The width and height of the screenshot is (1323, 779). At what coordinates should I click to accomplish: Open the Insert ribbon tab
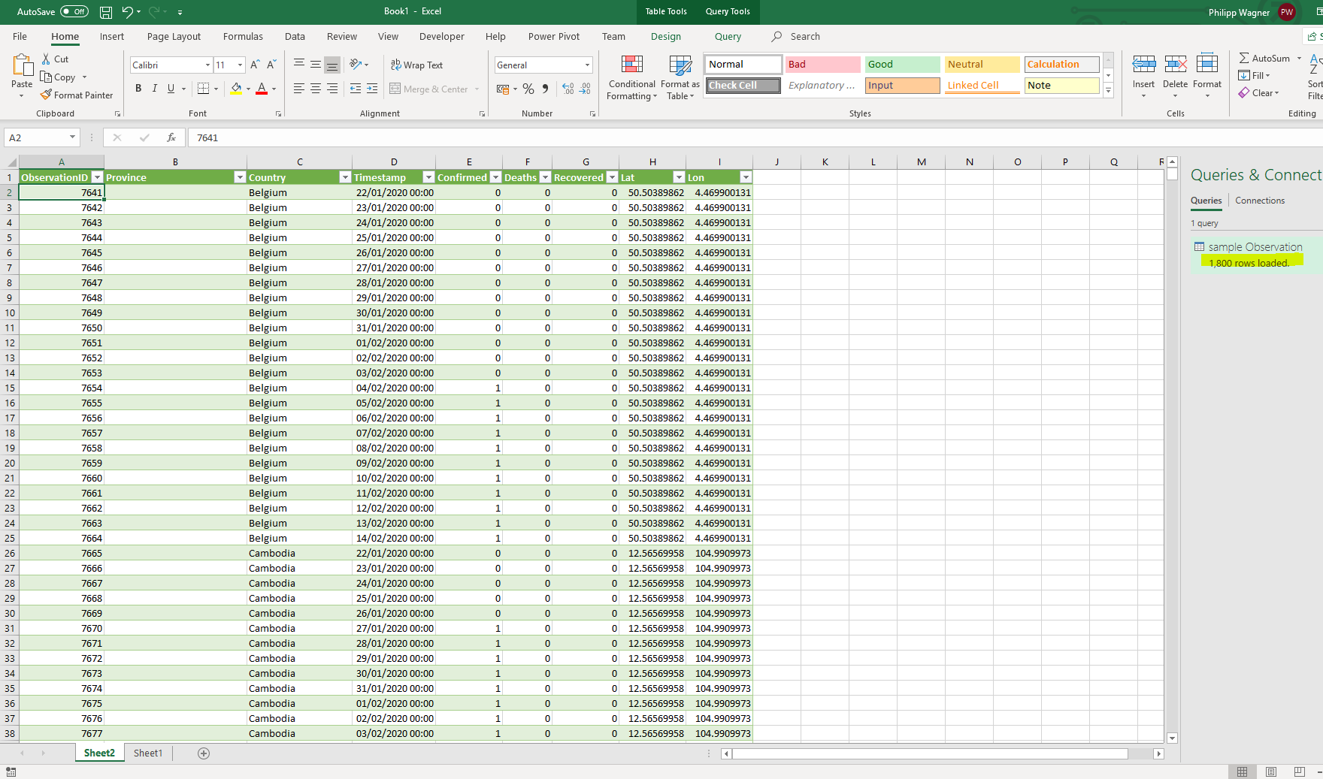pyautogui.click(x=112, y=36)
